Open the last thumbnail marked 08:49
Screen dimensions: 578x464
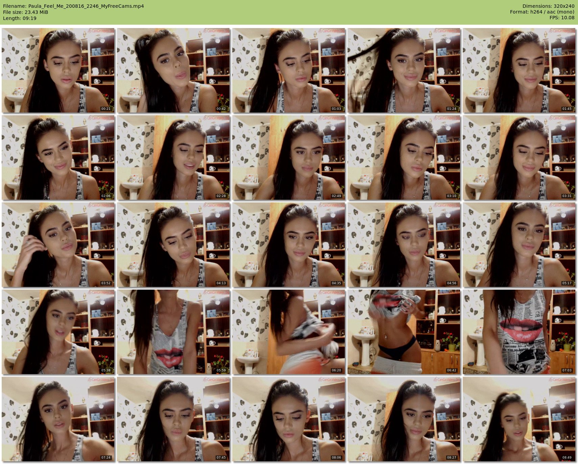click(x=519, y=419)
